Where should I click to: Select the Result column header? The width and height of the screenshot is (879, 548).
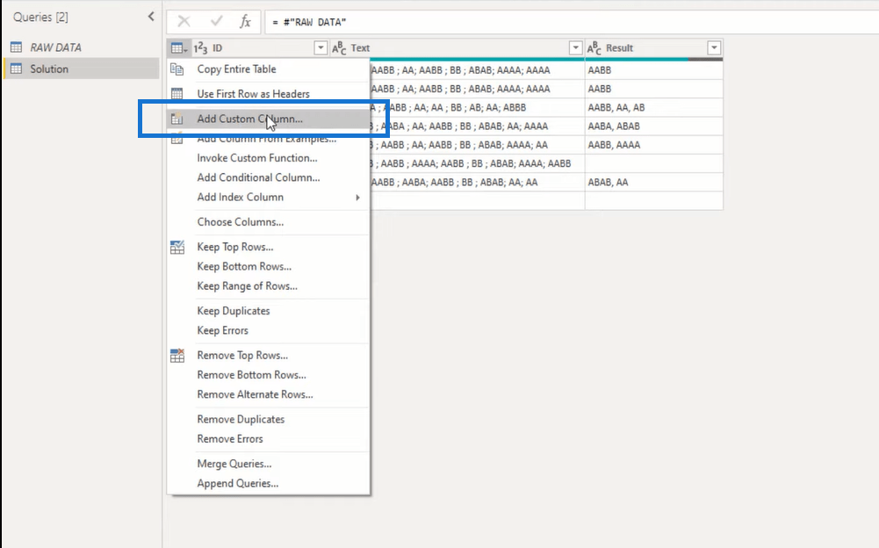point(653,48)
